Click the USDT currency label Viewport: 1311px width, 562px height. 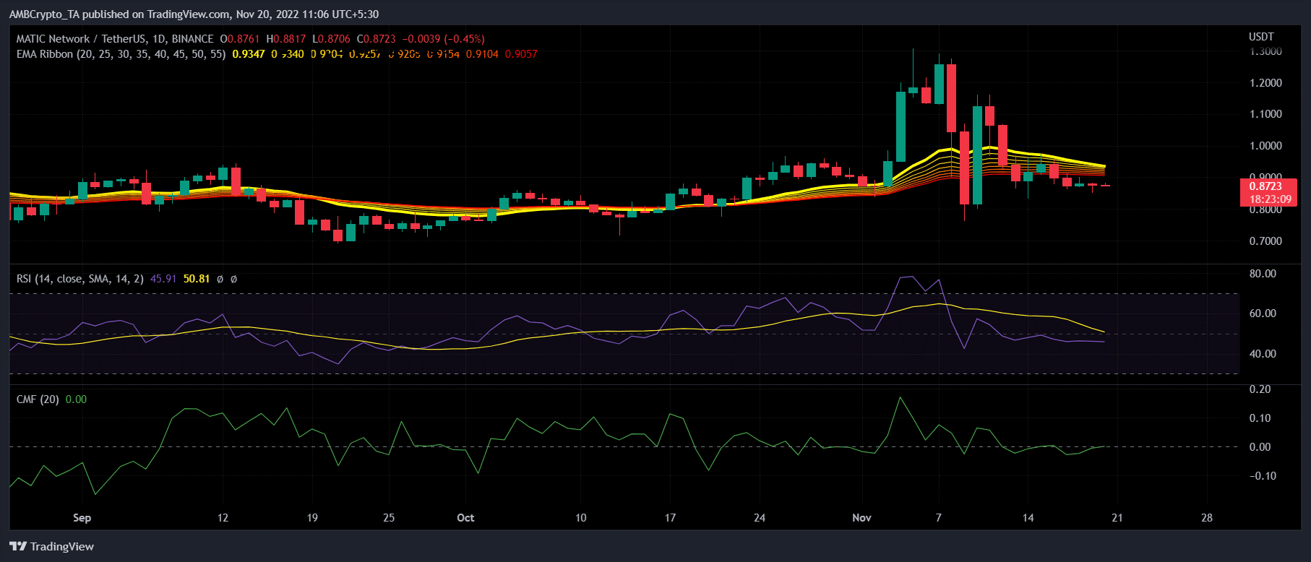1261,37
